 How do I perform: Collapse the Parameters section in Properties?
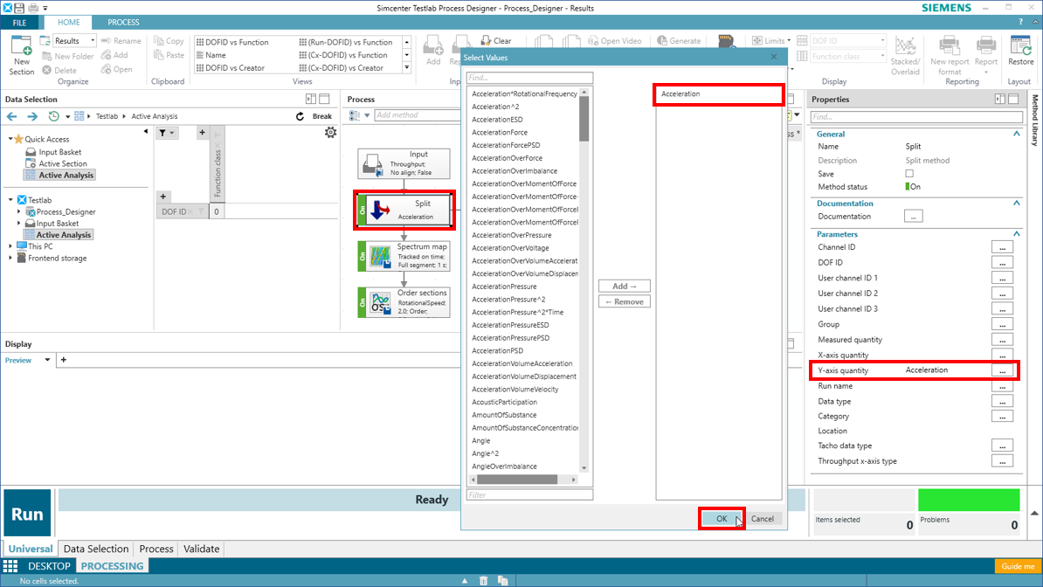click(1016, 234)
